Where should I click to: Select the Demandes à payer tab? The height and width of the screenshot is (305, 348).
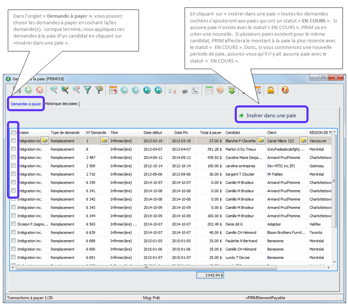click(26, 104)
